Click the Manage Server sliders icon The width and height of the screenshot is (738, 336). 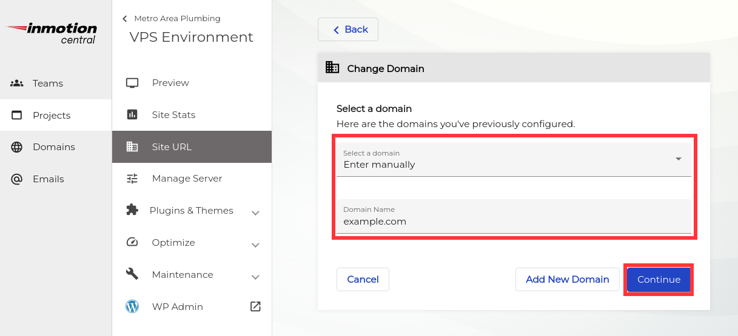pos(132,179)
